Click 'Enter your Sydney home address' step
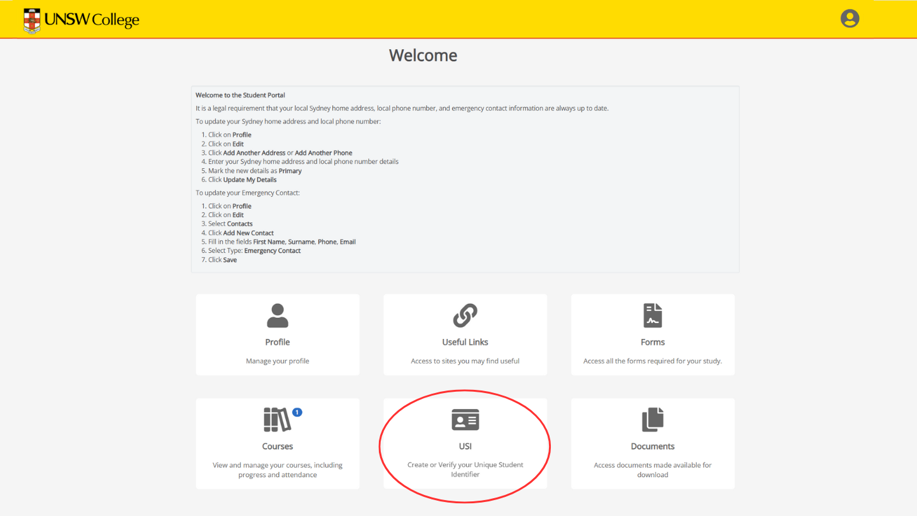 coord(303,162)
